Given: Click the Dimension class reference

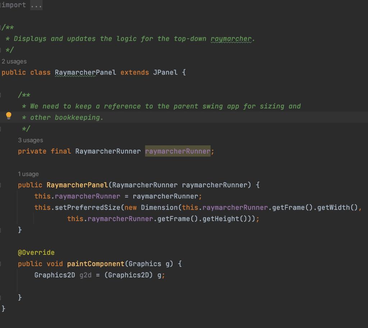Looking at the screenshot, I should tap(159, 207).
